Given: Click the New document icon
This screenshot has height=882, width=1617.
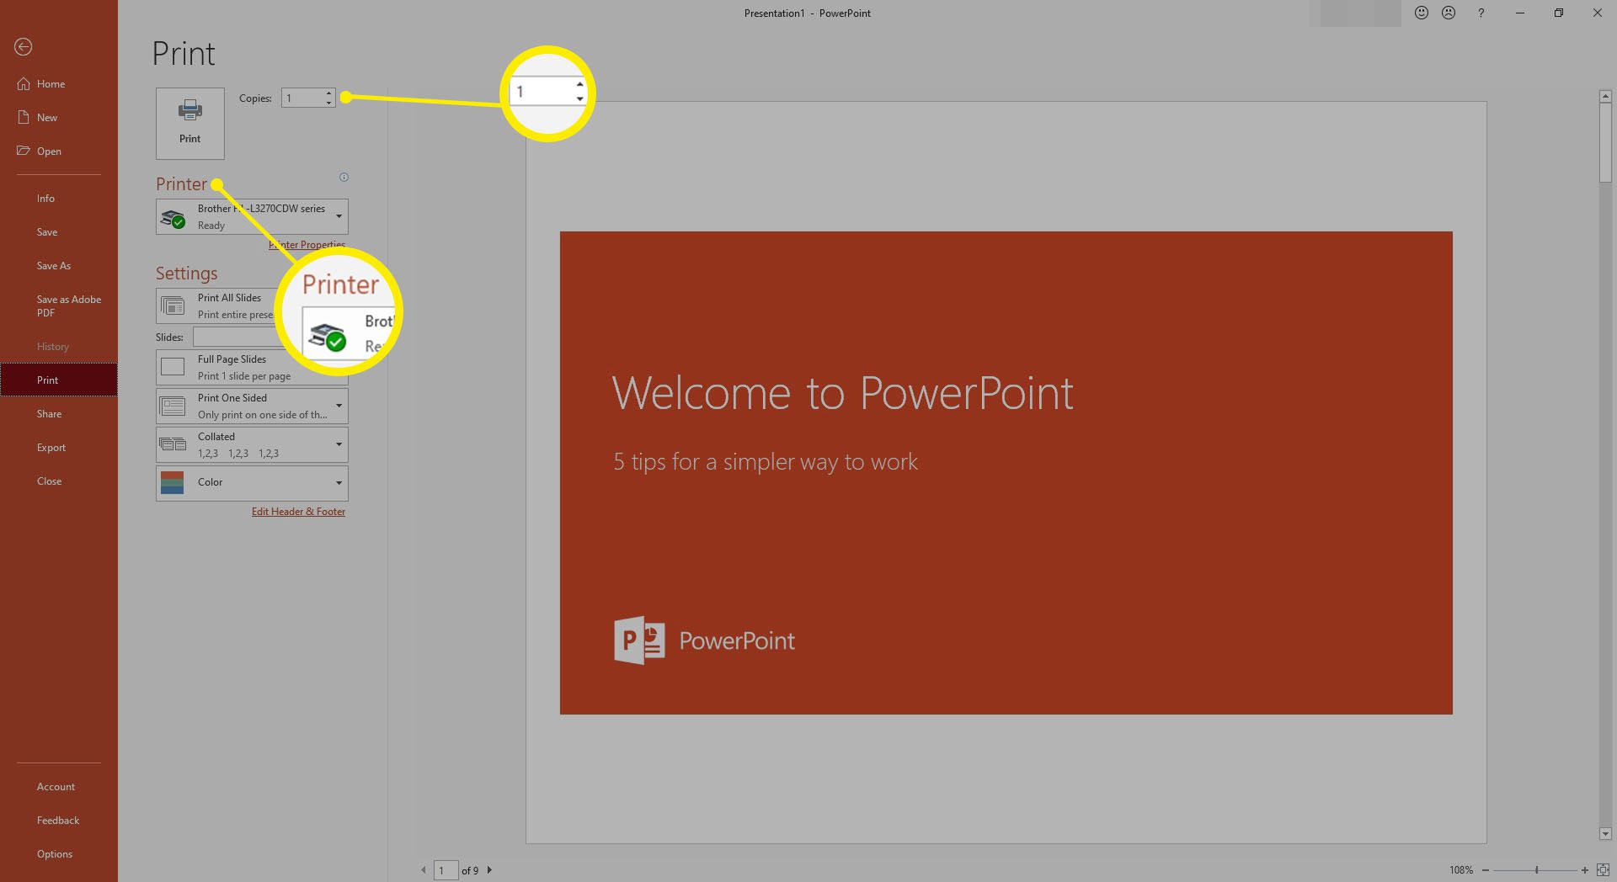Looking at the screenshot, I should [x=24, y=117].
